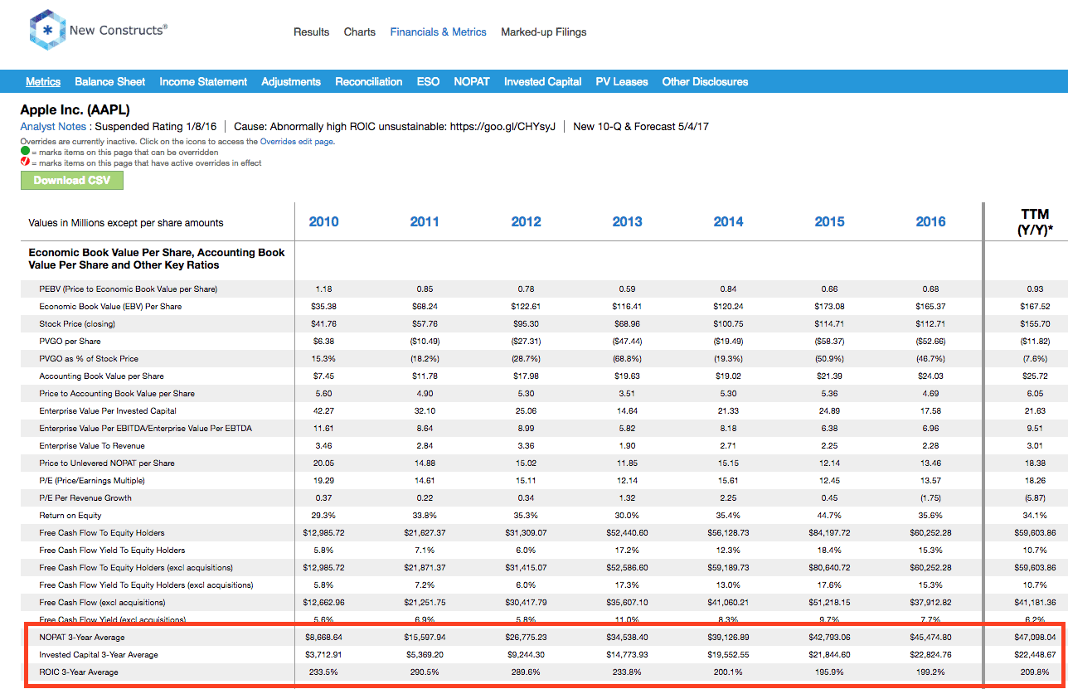1068x689 pixels.
Task: Click the TTM (Y/Y)* column header
Action: point(1034,222)
